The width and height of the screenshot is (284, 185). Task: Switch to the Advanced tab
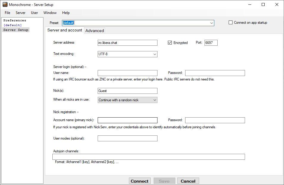click(95, 31)
